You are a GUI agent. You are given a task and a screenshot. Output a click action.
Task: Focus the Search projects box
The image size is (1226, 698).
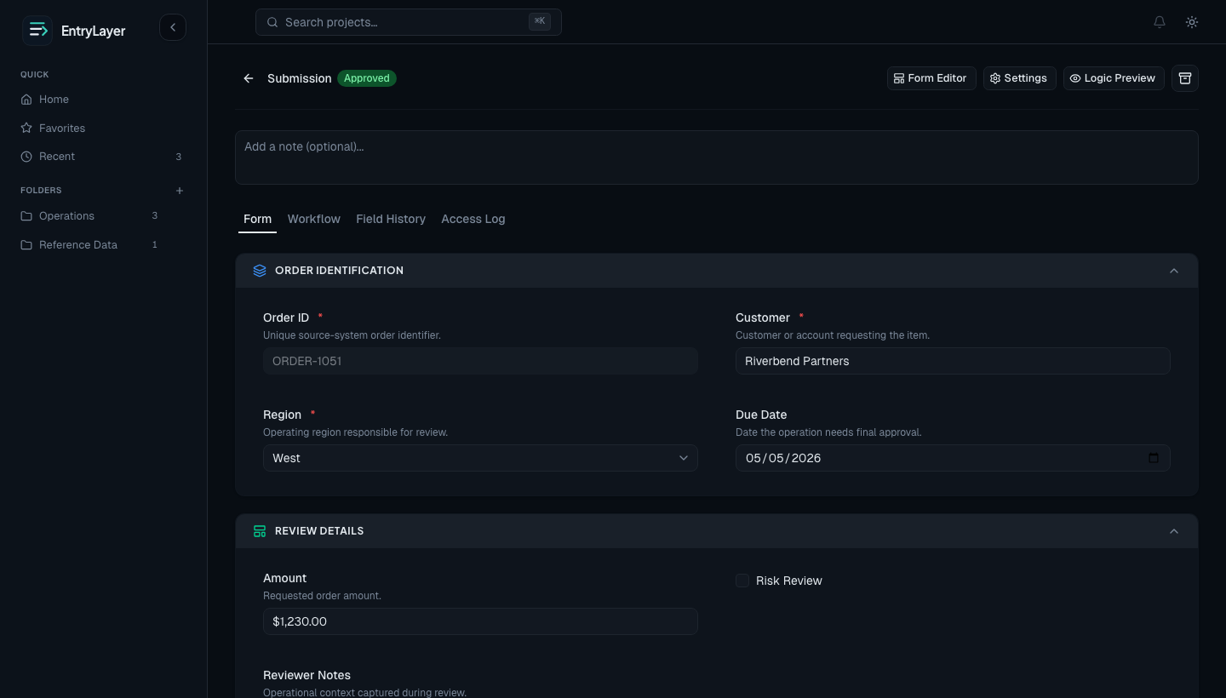coord(409,22)
